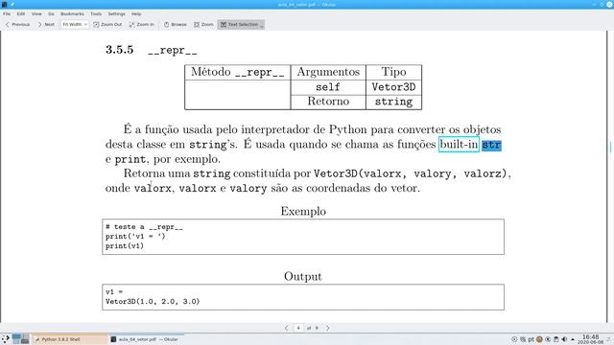Screen dimensions: 614x345
Task: Click the clock showing 16:48
Action: [590, 338]
